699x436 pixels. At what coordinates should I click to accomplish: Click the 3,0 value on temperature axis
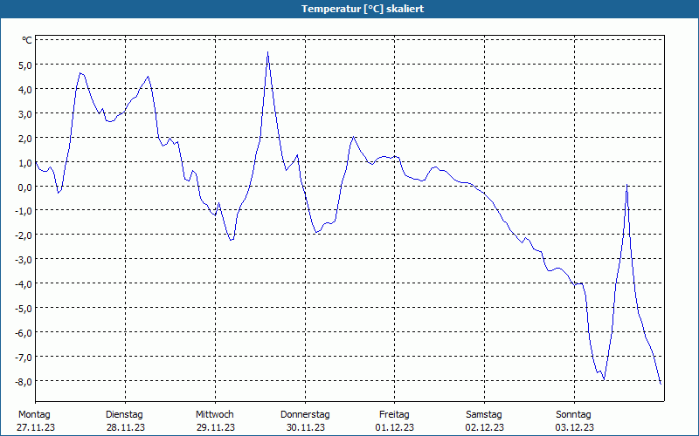24,114
